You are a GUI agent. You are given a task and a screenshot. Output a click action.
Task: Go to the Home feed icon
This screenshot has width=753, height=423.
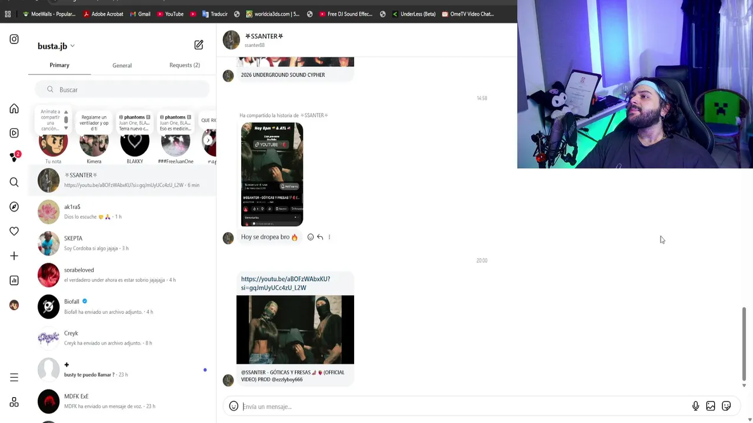pyautogui.click(x=14, y=109)
